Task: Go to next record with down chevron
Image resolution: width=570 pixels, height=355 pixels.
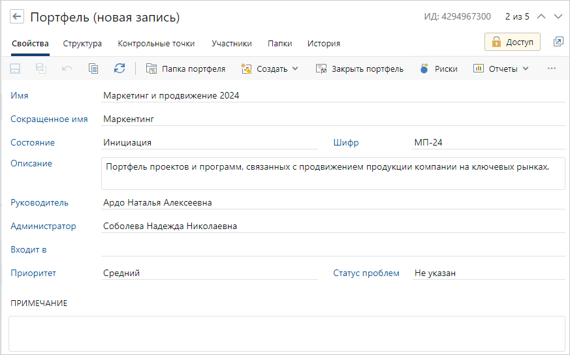Action: coord(558,17)
